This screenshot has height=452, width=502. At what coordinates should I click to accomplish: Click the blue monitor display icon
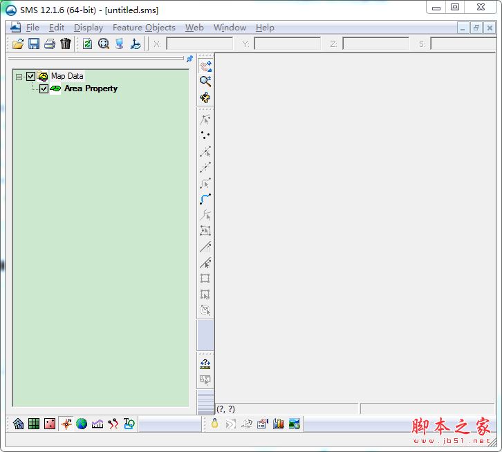click(120, 44)
